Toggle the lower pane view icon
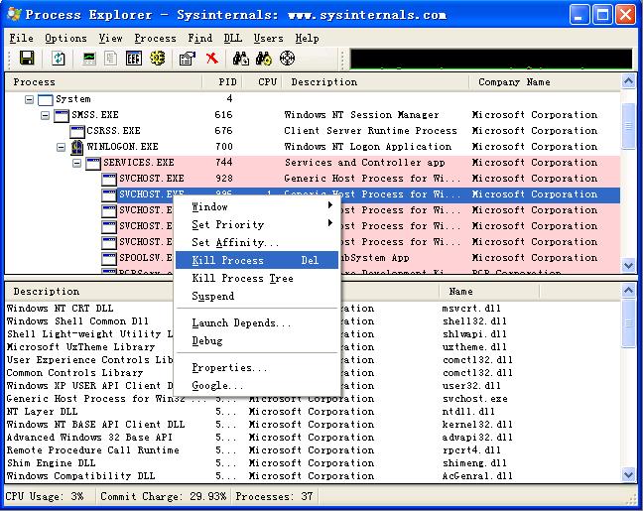This screenshot has width=643, height=511. (134, 59)
